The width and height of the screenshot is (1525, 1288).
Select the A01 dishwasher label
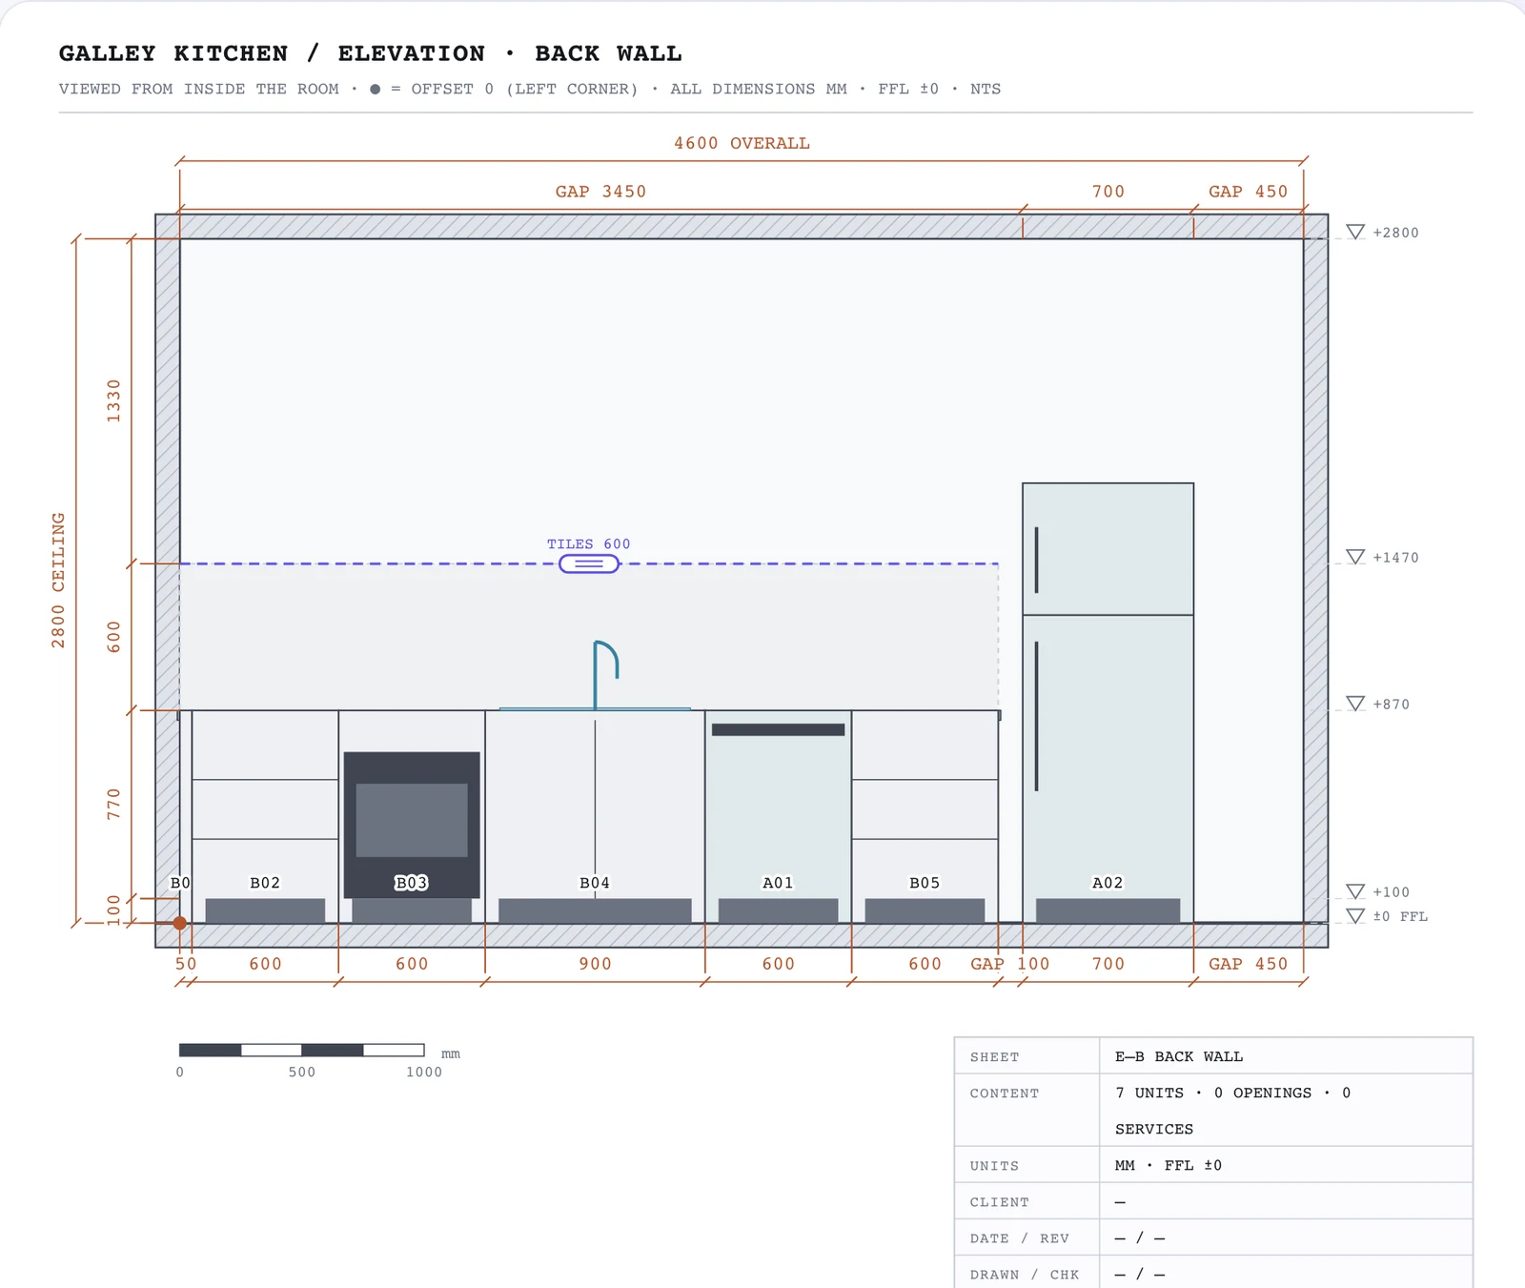778,883
